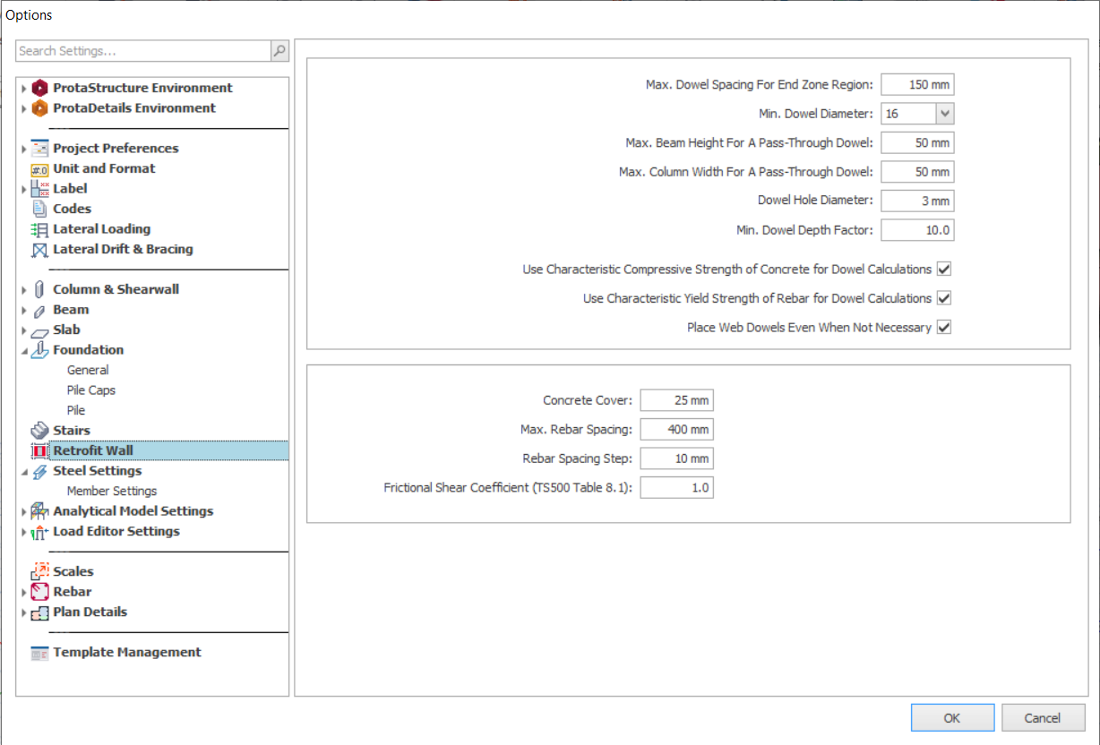Open the Min. Dowel Diameter dropdown

944,114
